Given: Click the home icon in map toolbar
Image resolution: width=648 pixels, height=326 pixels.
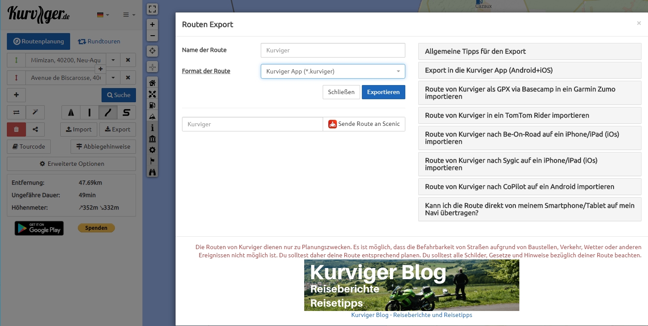Looking at the screenshot, I should click(152, 83).
